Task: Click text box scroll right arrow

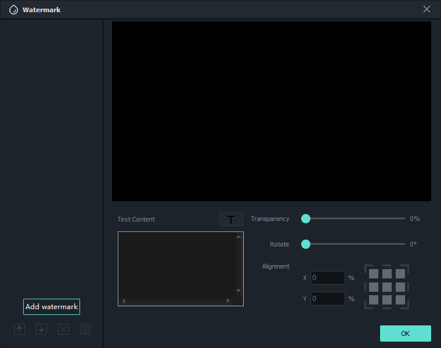Action: point(228,300)
